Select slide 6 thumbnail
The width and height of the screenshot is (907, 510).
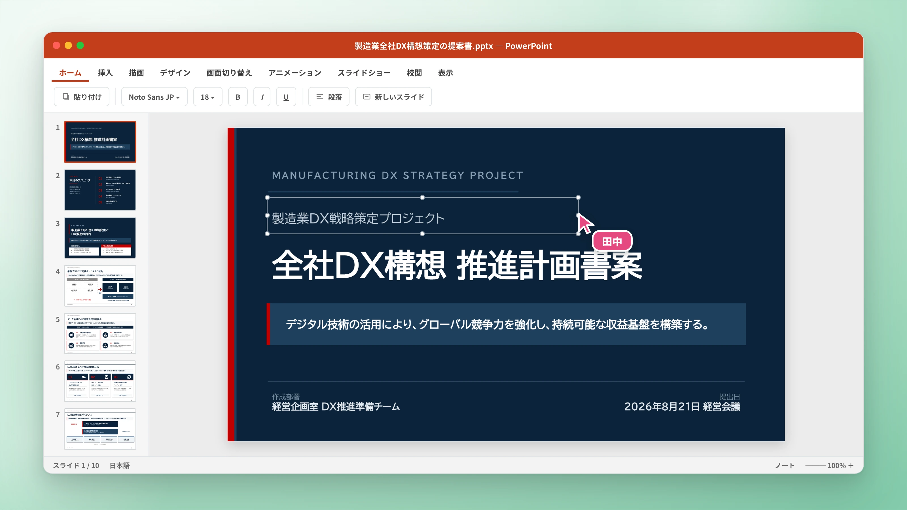coord(100,381)
